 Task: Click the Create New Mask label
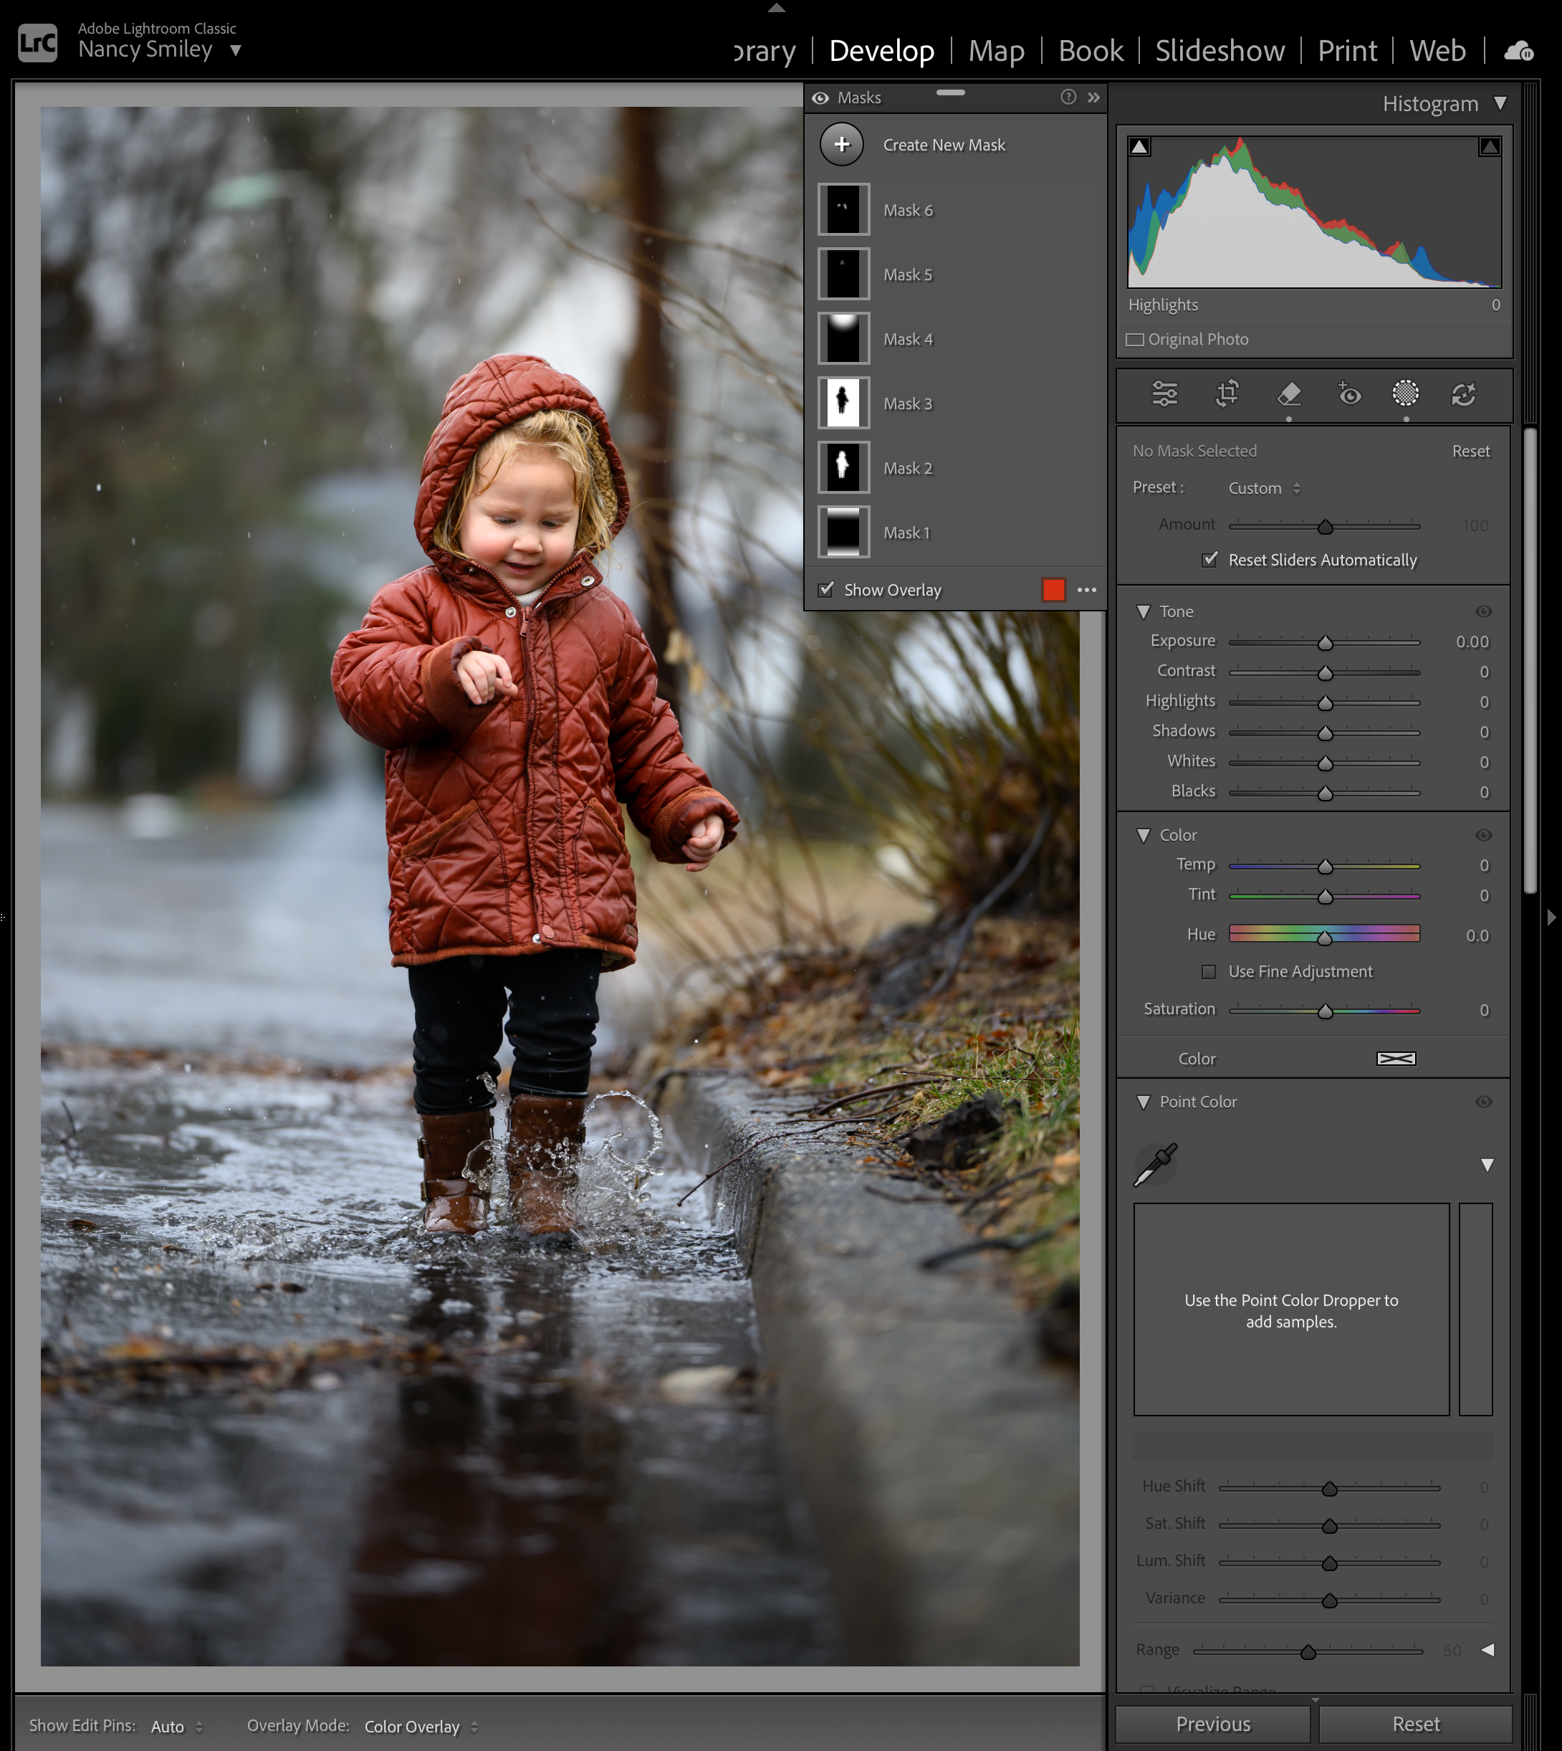pos(944,145)
